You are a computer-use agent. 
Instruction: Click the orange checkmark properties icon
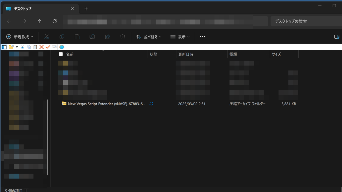[48, 47]
